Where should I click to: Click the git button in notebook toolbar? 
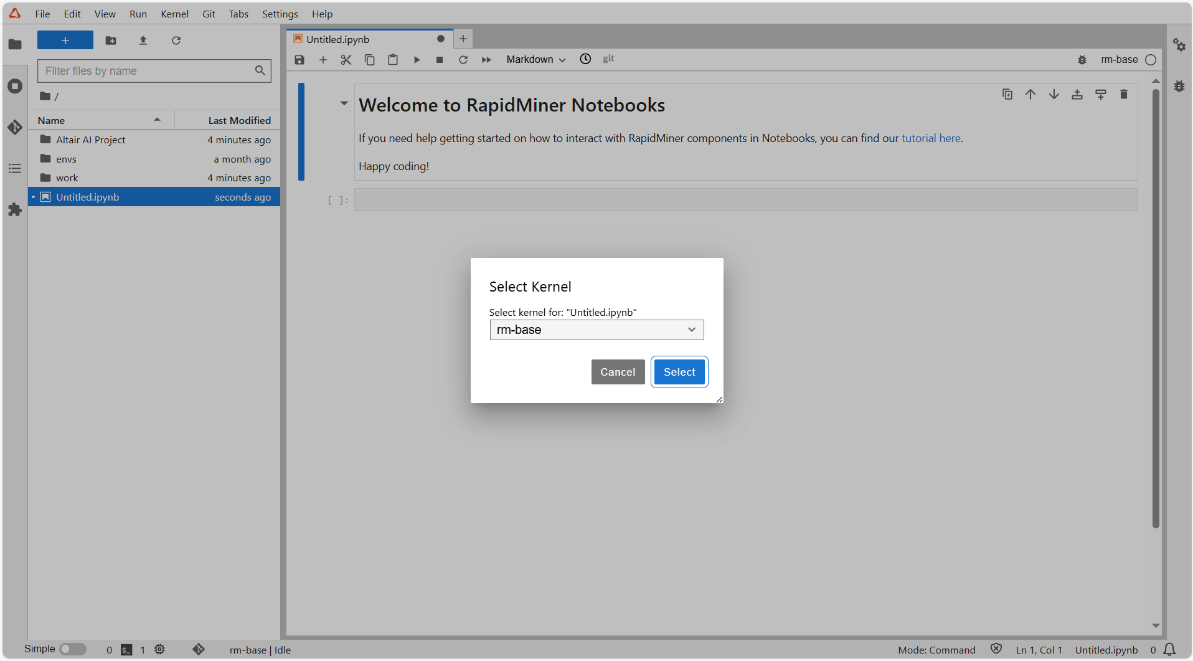point(608,59)
